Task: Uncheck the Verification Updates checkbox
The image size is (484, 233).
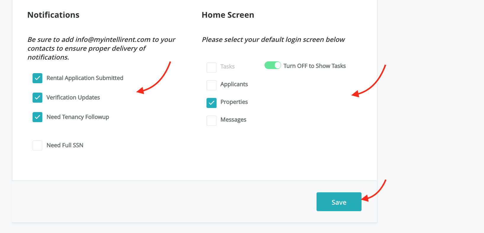Action: tap(38, 98)
